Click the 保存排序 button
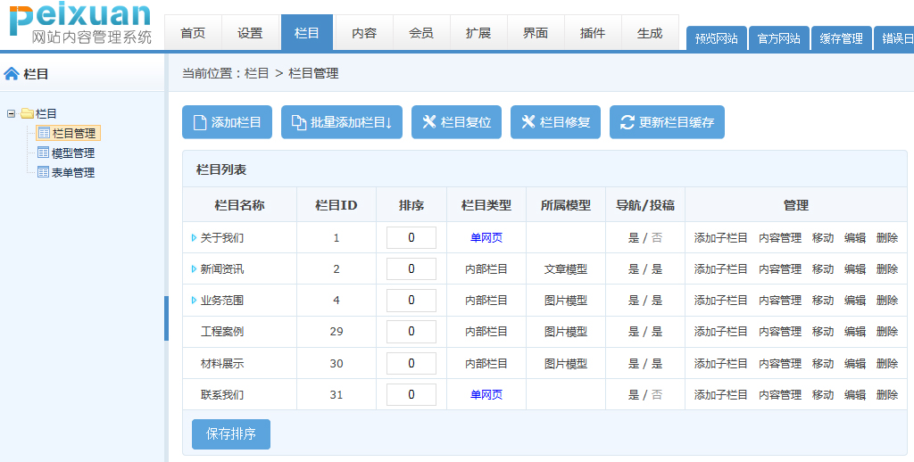The image size is (914, 462). click(x=231, y=434)
